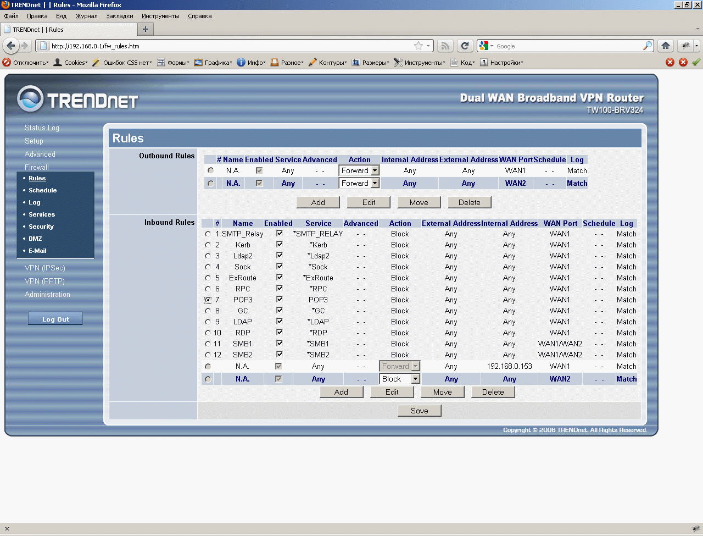703x536 pixels.
Task: Open the RSS feed subscribe icon
Action: point(446,46)
